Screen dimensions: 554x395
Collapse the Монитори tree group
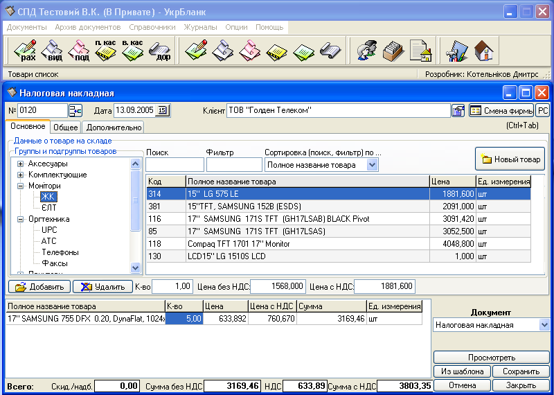(21, 186)
